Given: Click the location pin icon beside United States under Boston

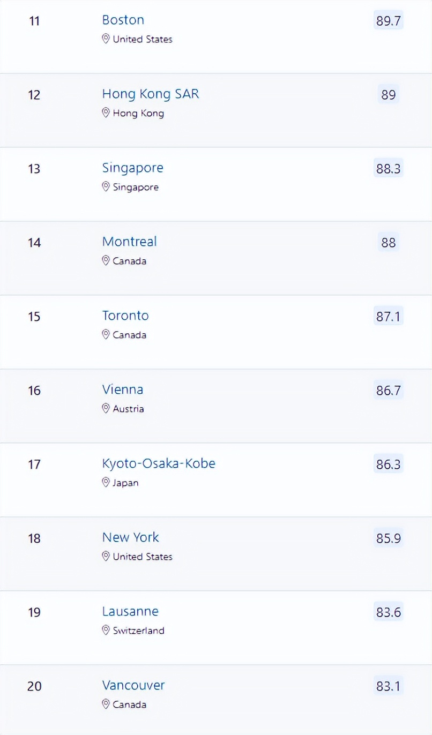Looking at the screenshot, I should coord(106,39).
